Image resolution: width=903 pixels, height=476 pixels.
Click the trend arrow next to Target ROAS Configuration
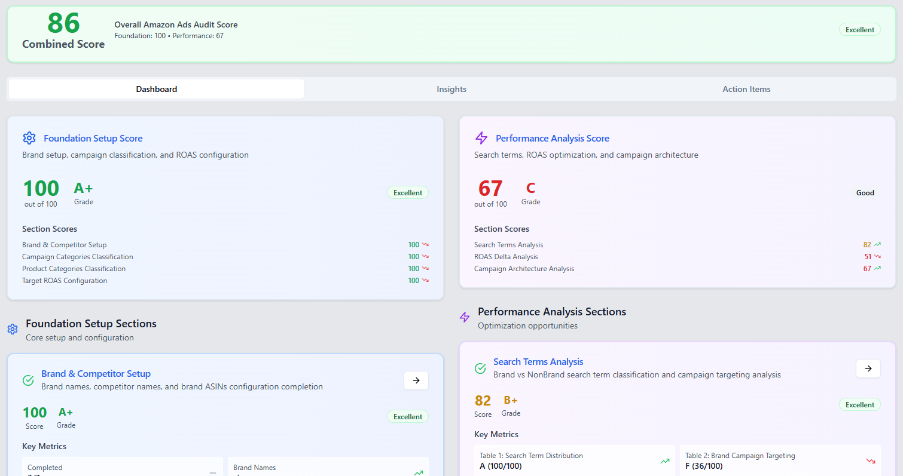tap(426, 280)
